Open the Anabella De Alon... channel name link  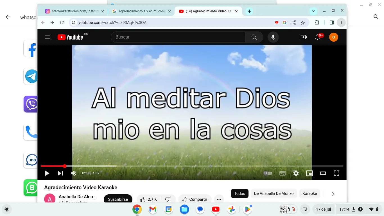78,197
